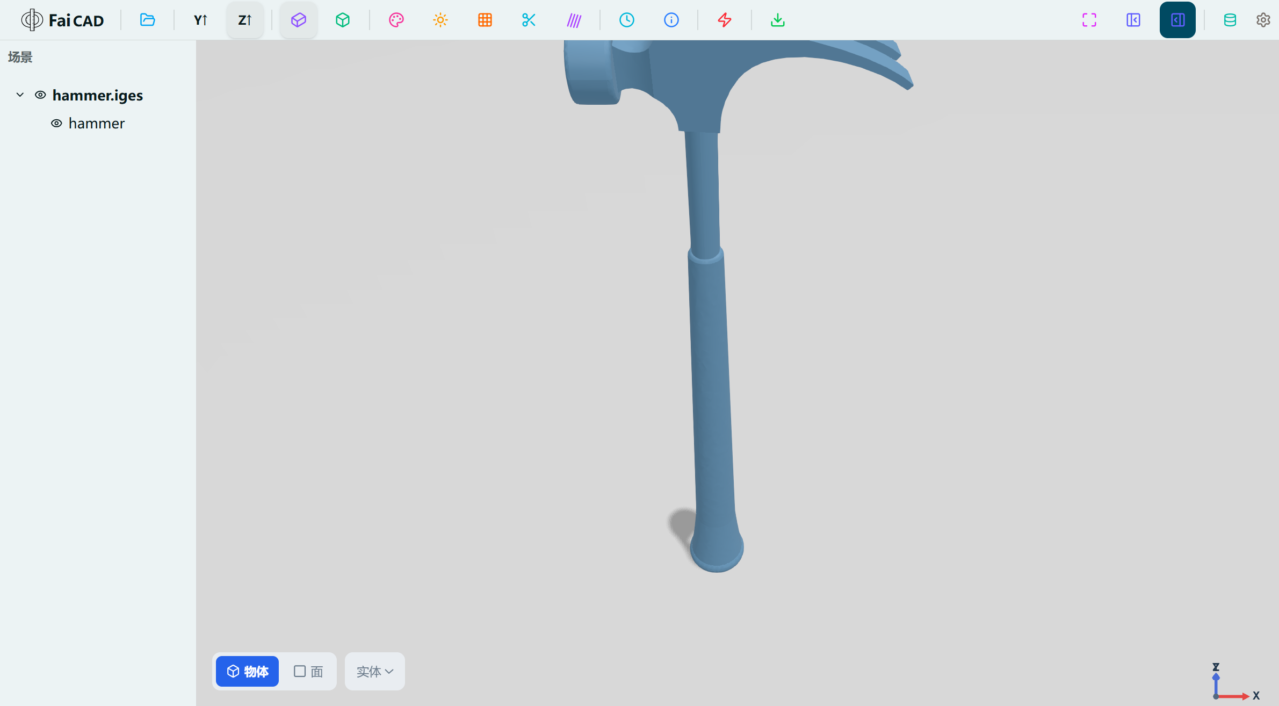Viewport: 1279px width, 706px height.
Task: Activate the scissors clipping tool
Action: [529, 20]
